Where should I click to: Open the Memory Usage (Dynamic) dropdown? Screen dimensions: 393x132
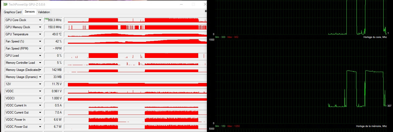tap(40, 77)
